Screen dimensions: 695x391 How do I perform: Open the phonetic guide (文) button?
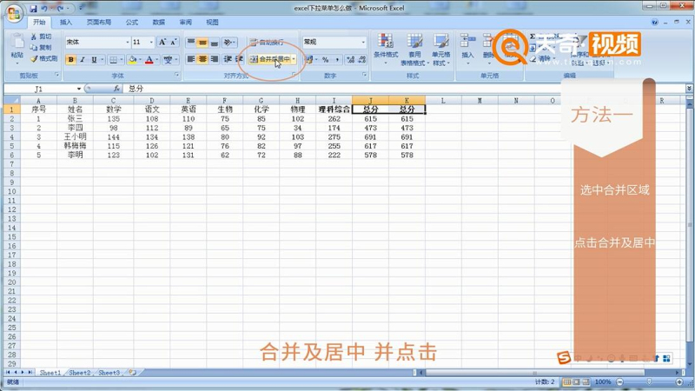(168, 59)
